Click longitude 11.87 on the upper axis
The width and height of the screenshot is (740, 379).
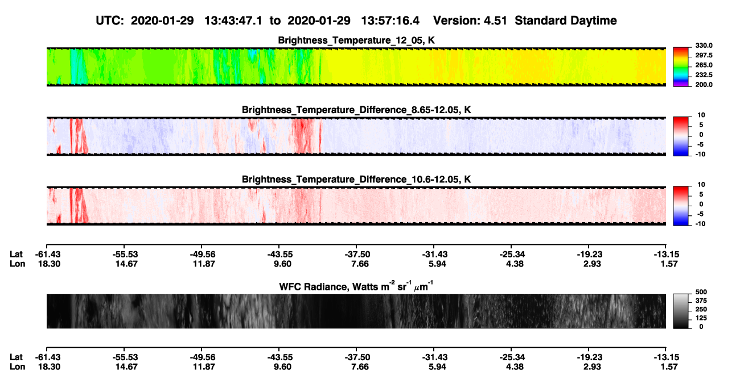[204, 264]
